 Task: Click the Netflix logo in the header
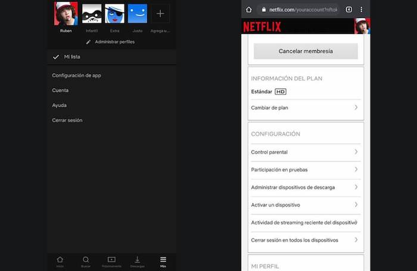pyautogui.click(x=262, y=26)
